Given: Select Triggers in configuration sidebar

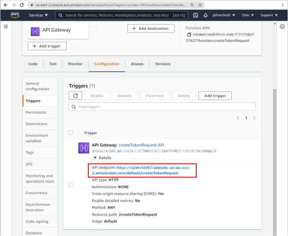Looking at the screenshot, I should tap(40, 101).
